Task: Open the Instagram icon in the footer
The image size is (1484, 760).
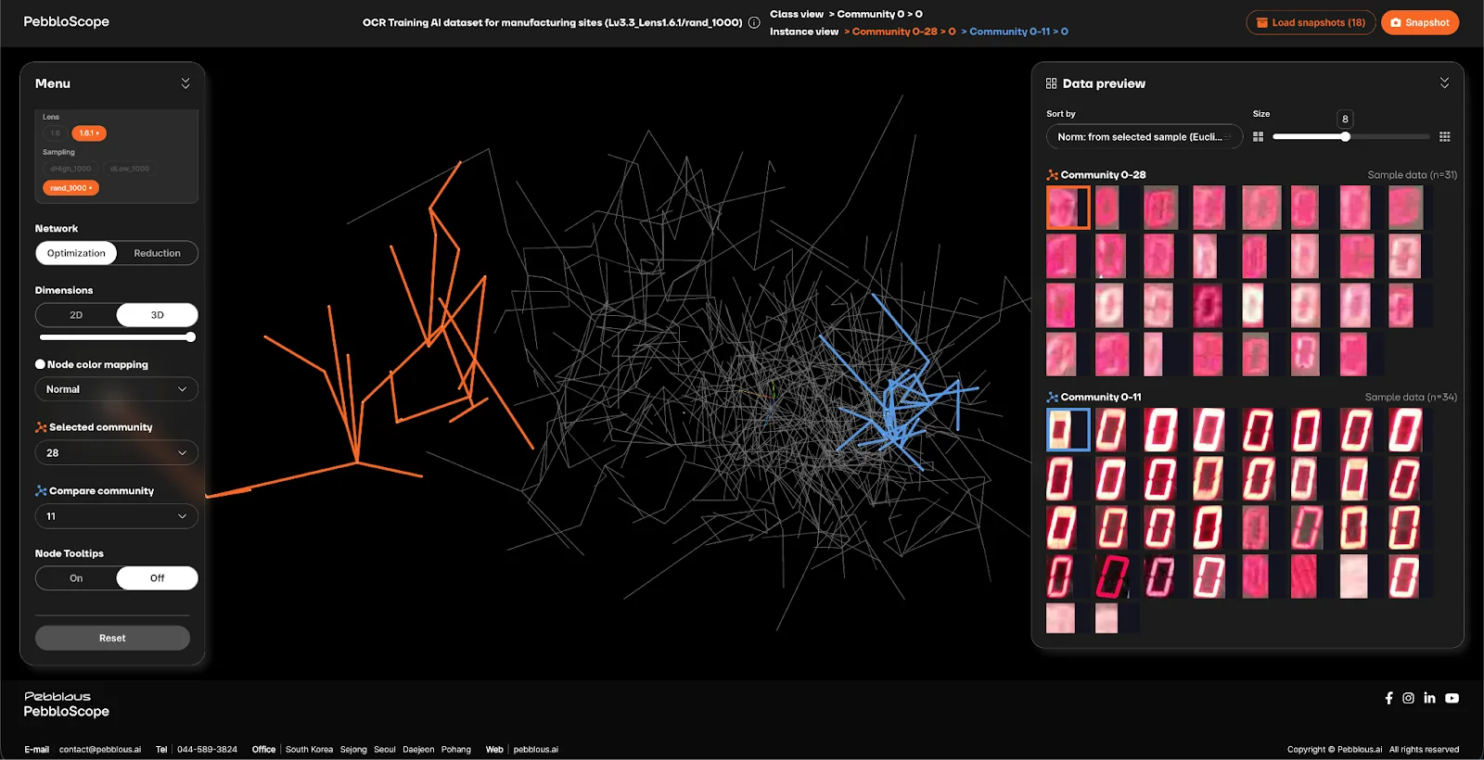Action: pos(1408,698)
